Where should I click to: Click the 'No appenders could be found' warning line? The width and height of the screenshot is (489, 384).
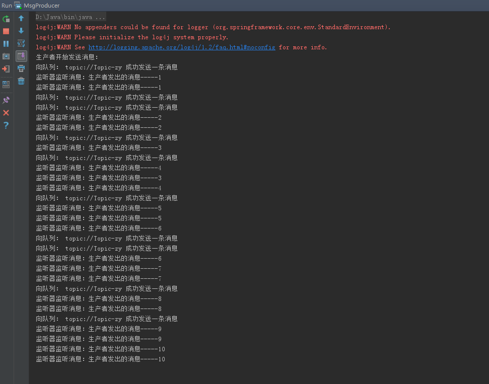click(213, 27)
